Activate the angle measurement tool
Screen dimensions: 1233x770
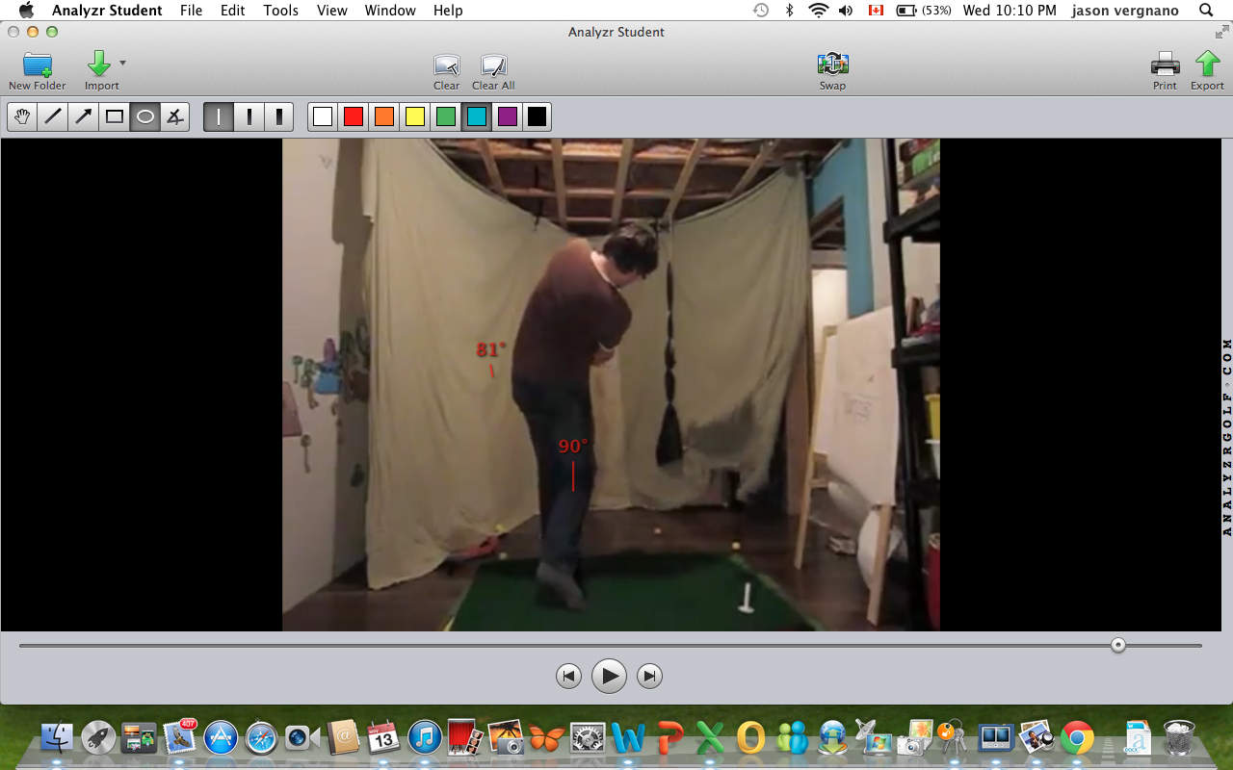pos(174,116)
